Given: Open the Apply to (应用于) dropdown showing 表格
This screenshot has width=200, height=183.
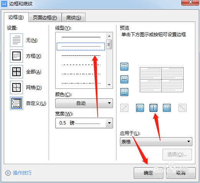Looking at the screenshot, I should point(156,141).
